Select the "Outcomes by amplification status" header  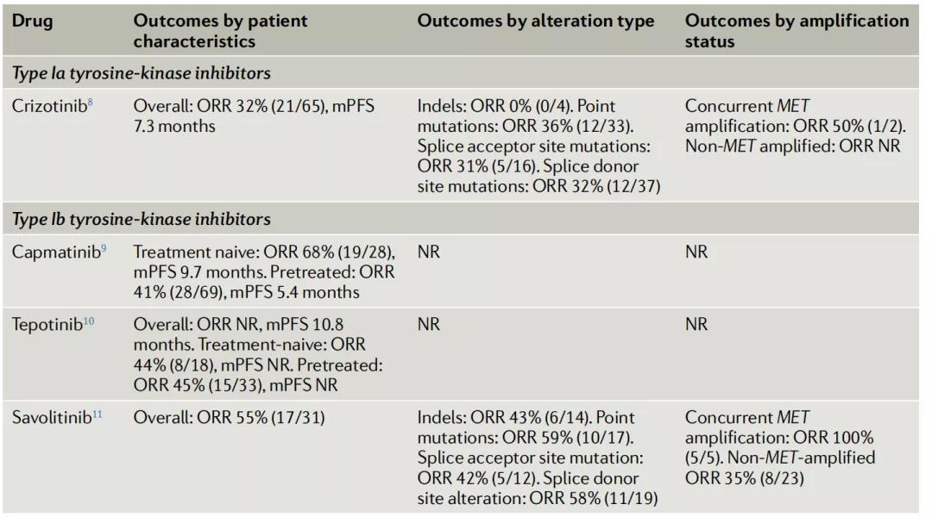(x=796, y=30)
